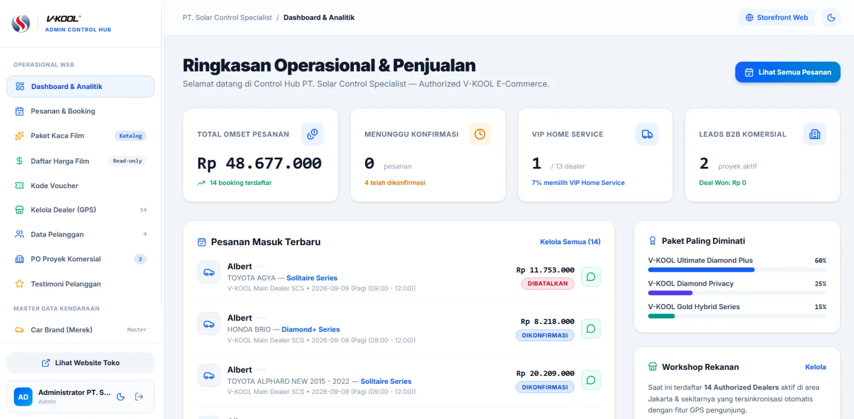Click the Katalog badge on Paket Kaca Film

point(131,136)
